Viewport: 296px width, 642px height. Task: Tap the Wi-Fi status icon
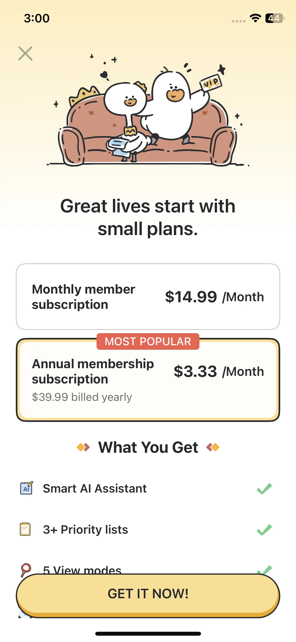pos(255,18)
